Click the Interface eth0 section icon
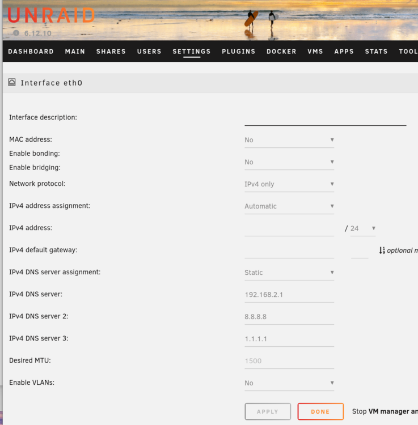 (x=12, y=82)
